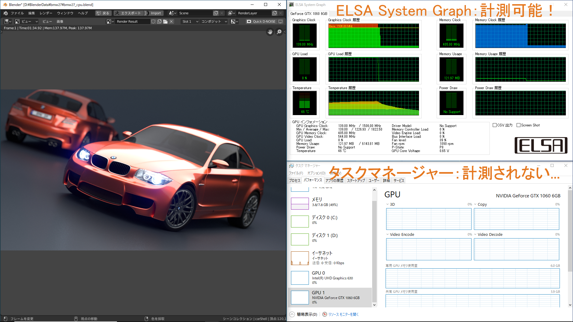Open the ビュー header menu

[47, 21]
